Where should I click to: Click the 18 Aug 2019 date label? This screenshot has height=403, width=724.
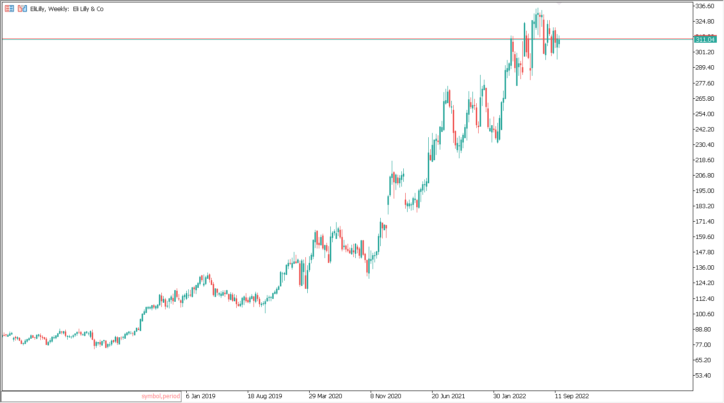[265, 396]
